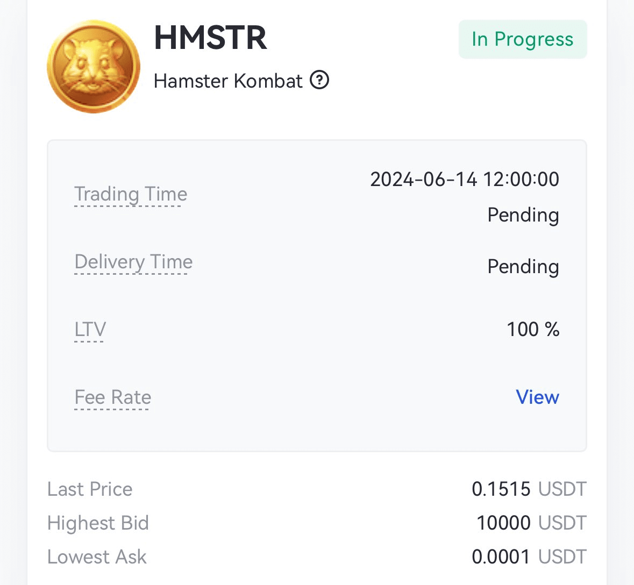The height and width of the screenshot is (585, 634).
Task: Select the 10000 USDT highest bid value
Action: pyautogui.click(x=531, y=523)
